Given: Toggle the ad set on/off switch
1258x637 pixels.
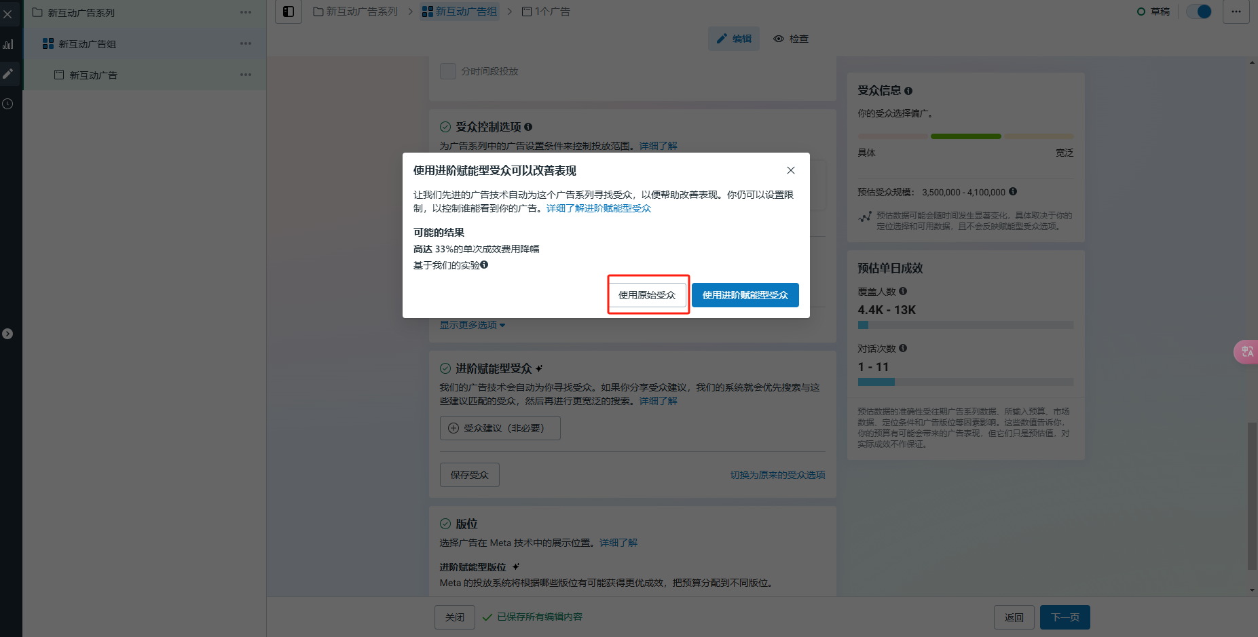Looking at the screenshot, I should [1199, 12].
